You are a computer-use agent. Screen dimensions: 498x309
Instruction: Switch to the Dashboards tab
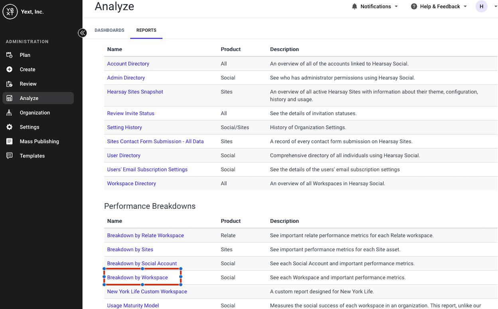pyautogui.click(x=109, y=30)
